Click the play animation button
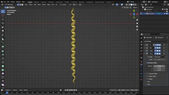 [72, 90]
